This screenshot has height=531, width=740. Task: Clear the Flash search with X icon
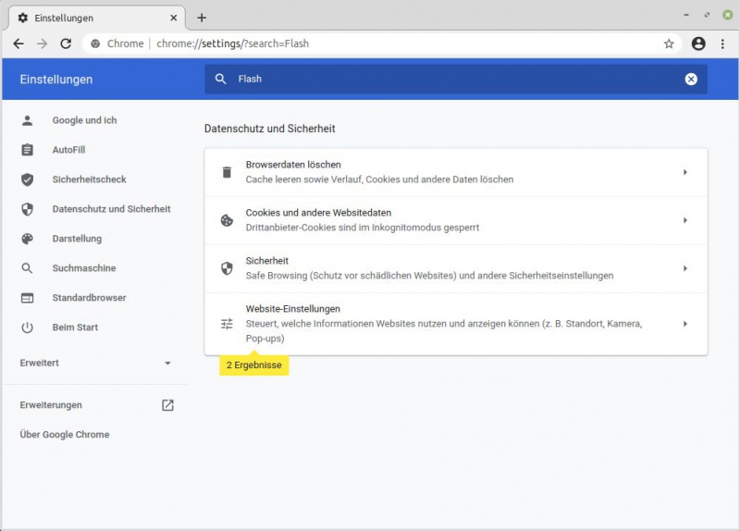tap(691, 80)
